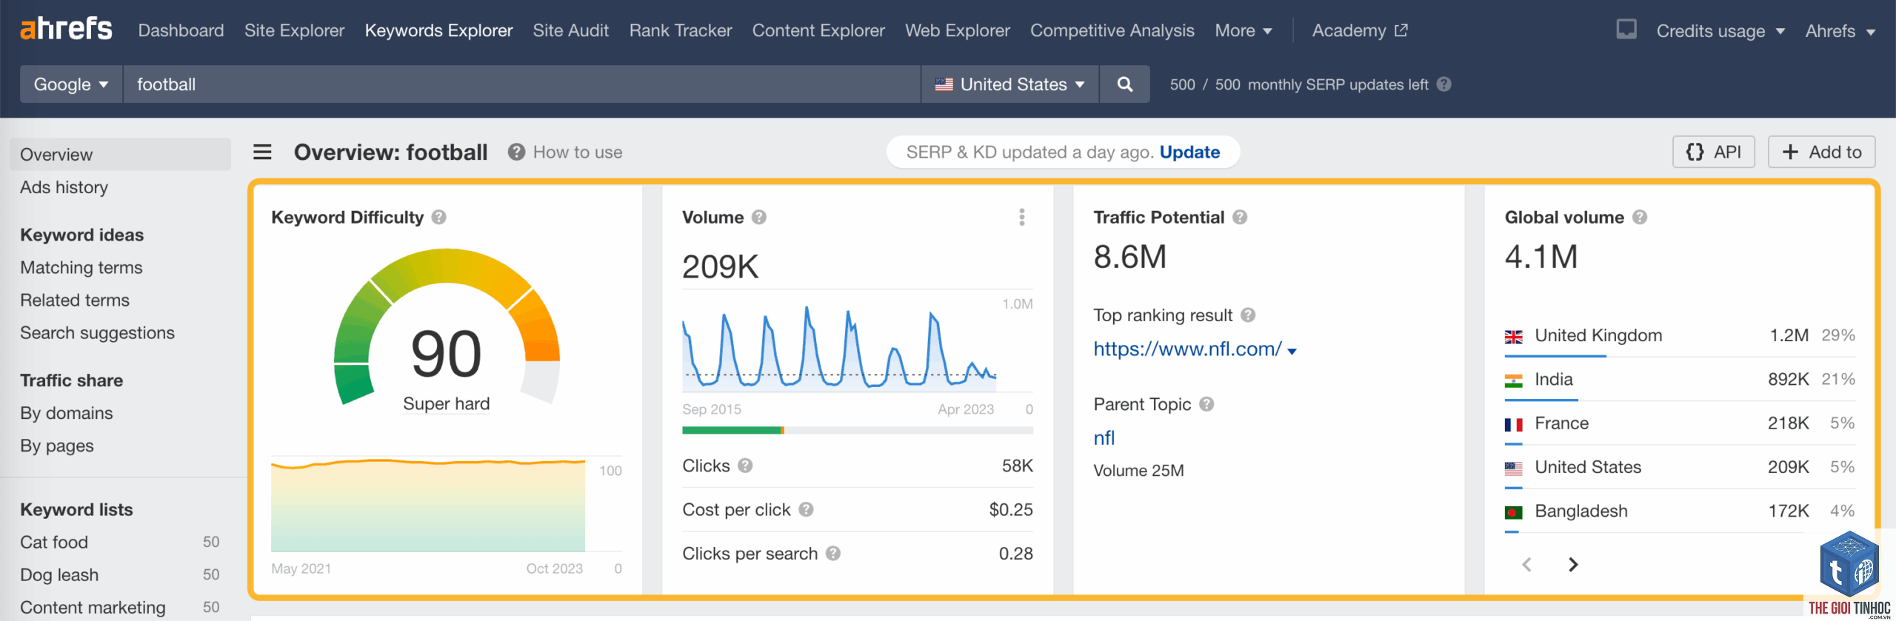Image resolution: width=1896 pixels, height=621 pixels.
Task: Go to next countries page arrow
Action: coord(1573,565)
